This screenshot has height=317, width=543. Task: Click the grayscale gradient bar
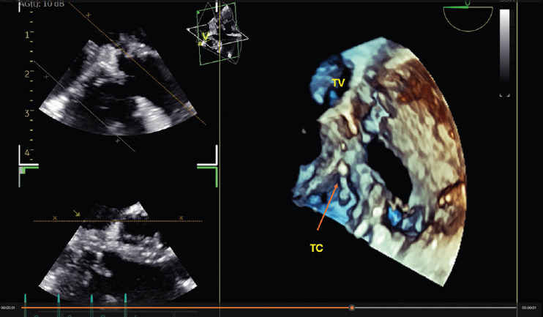[504, 45]
